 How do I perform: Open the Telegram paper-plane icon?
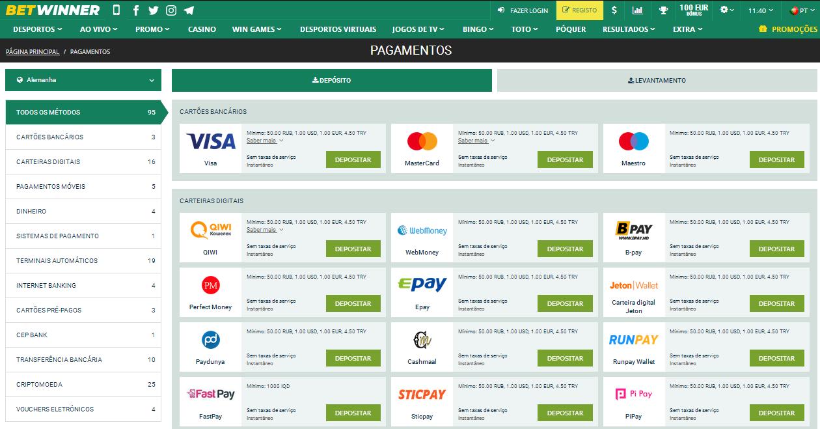click(189, 10)
